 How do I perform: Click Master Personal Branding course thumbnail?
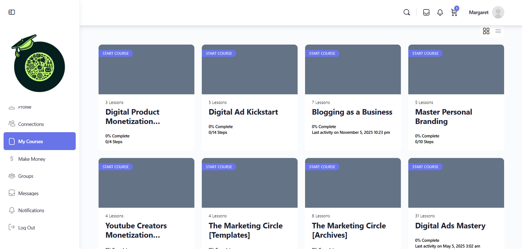point(456,73)
